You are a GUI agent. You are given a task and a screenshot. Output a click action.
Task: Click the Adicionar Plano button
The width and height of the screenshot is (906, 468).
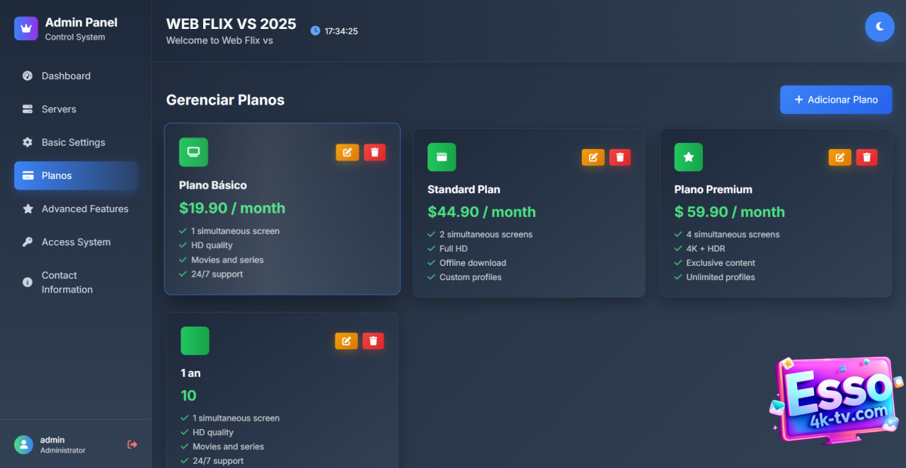836,100
